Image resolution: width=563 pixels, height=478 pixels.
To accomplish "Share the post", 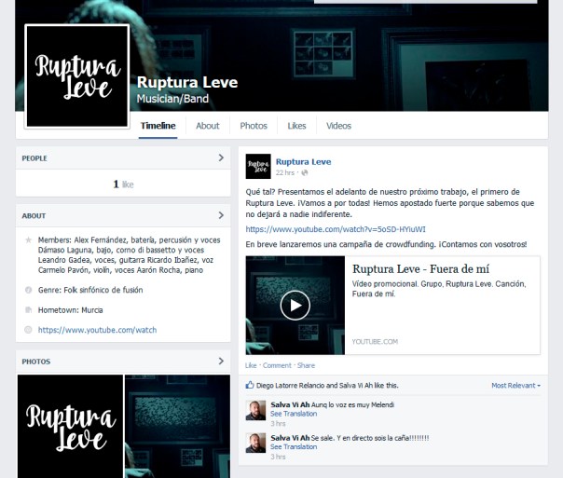I will pyautogui.click(x=306, y=365).
